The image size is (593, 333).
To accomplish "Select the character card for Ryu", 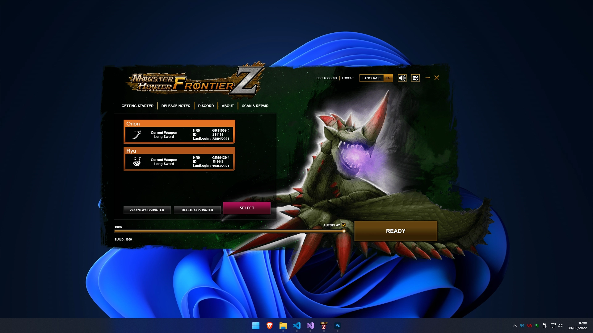I will click(x=179, y=159).
